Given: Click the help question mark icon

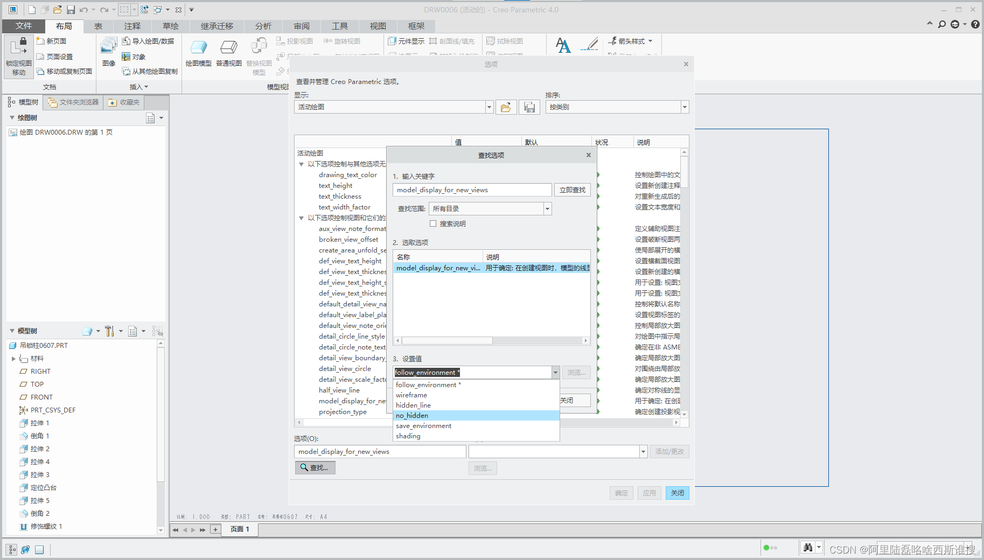Looking at the screenshot, I should 975,24.
